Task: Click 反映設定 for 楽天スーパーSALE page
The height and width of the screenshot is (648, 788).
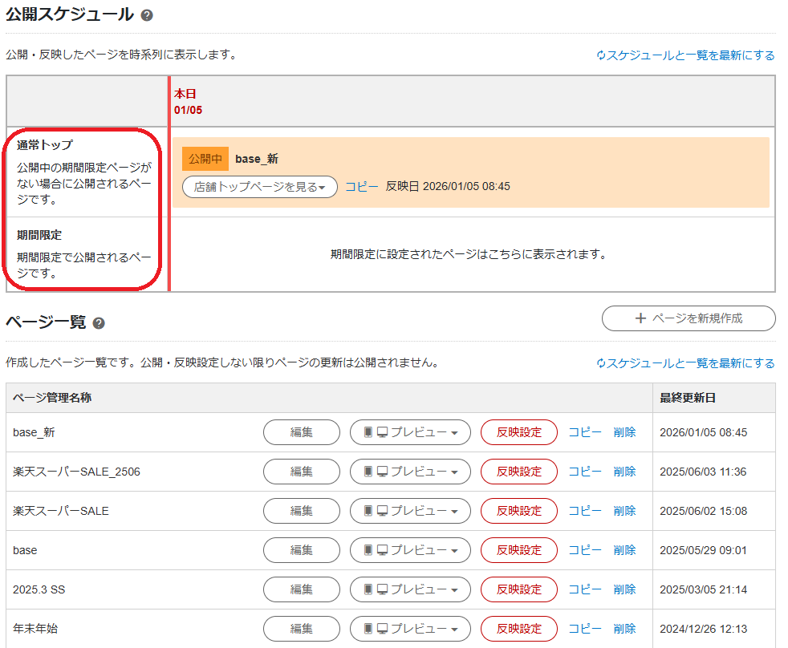Action: point(518,511)
